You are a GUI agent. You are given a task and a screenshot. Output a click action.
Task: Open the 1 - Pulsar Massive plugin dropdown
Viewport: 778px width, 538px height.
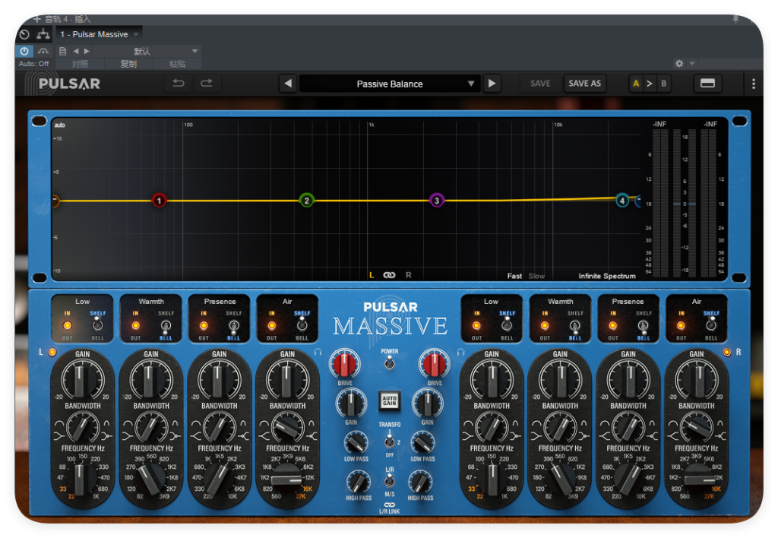coord(100,34)
